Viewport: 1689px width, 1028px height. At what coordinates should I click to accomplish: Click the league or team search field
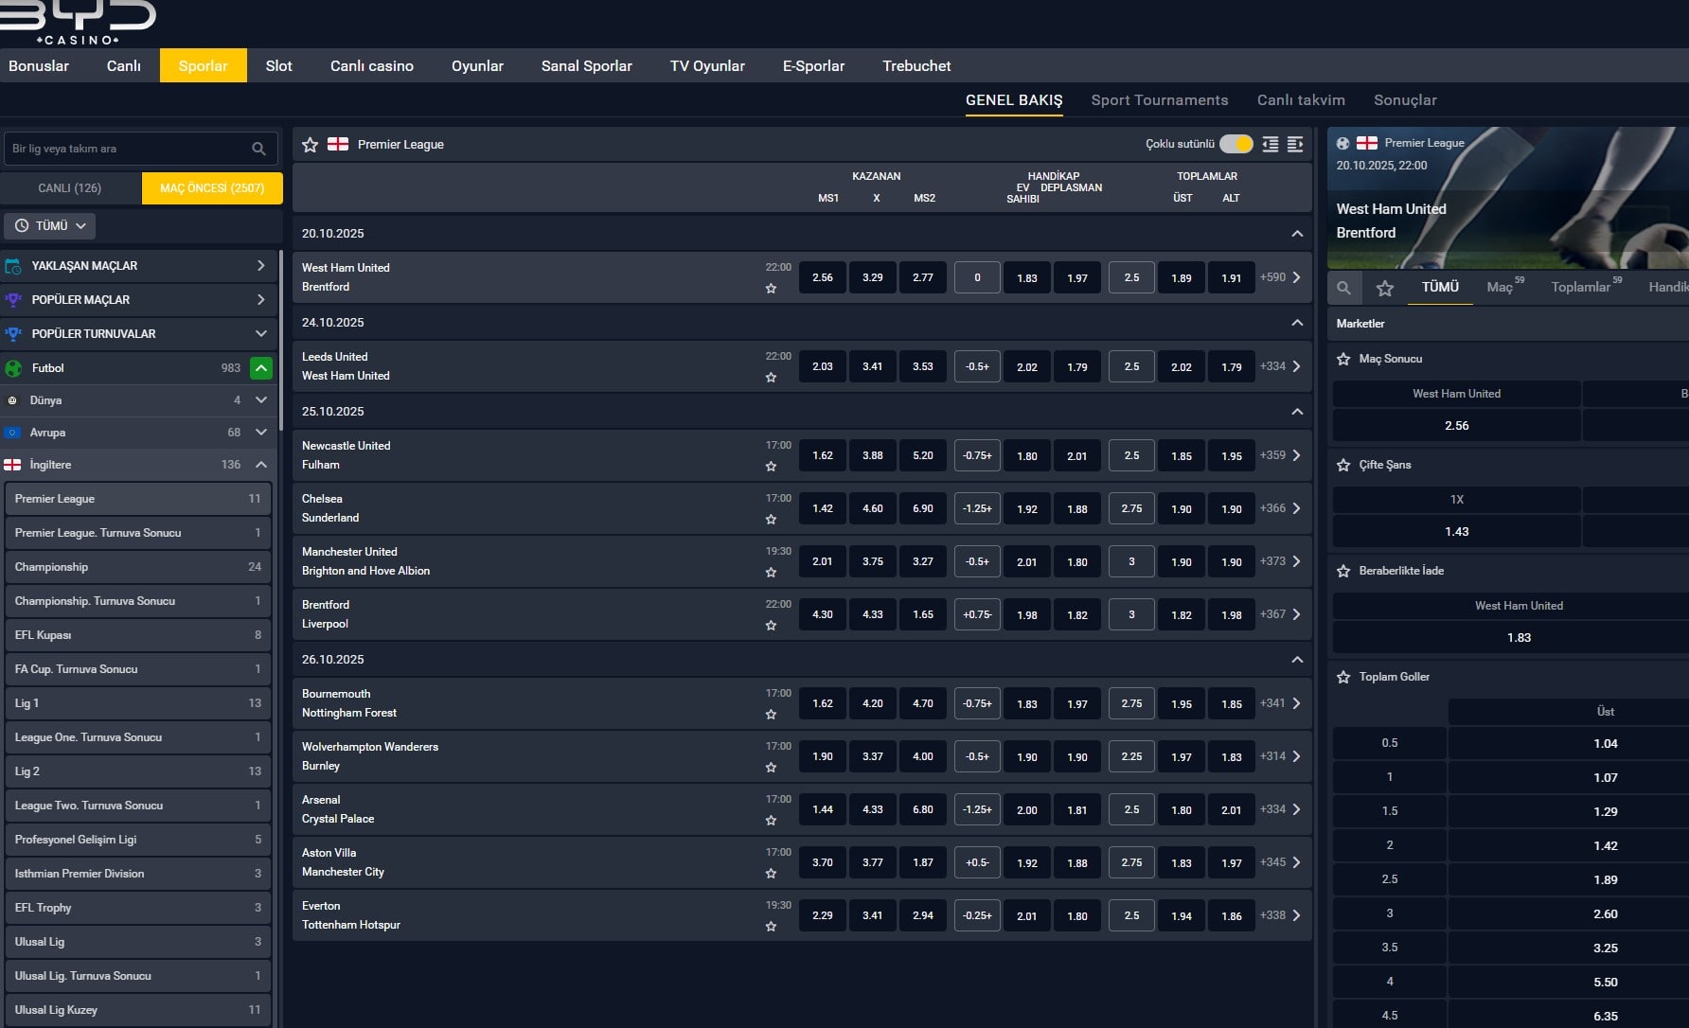(x=128, y=149)
